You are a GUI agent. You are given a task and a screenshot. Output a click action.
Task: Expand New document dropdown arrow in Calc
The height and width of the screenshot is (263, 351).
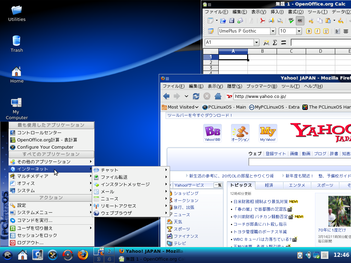tap(217, 21)
